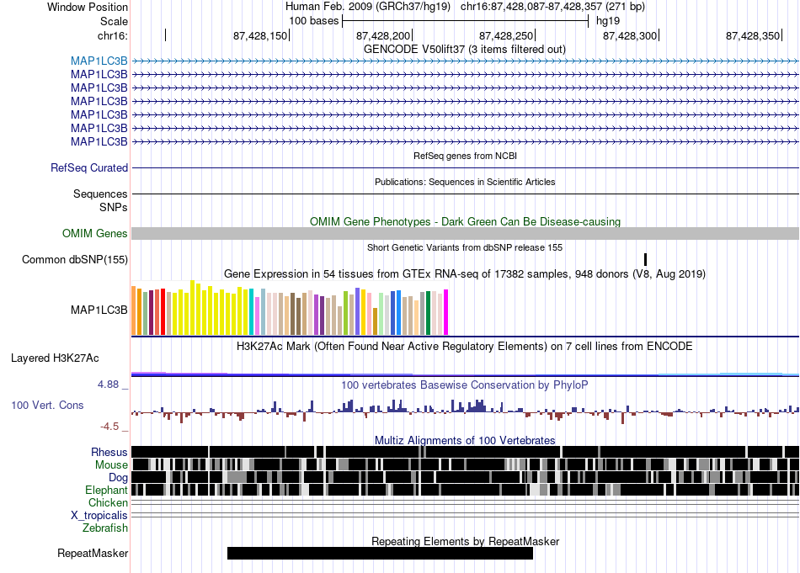This screenshot has width=800, height=573.
Task: Click the light-blue MAP1LC3B transcript label
Action: coord(99,61)
